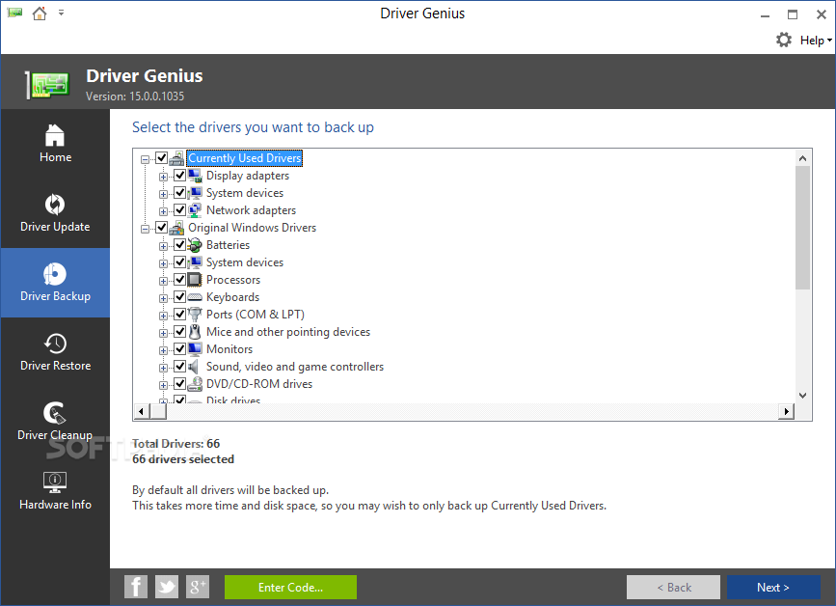Open Hardware Info sidebar icon
836x606 pixels.
(x=55, y=482)
